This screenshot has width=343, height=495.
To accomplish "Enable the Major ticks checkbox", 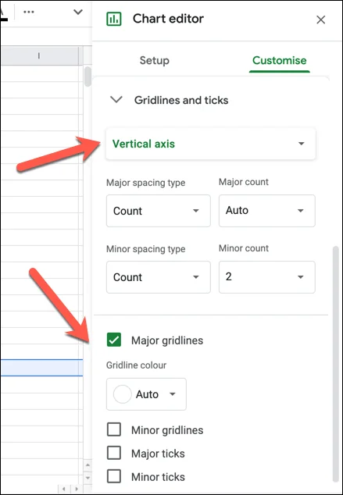I will tap(114, 453).
